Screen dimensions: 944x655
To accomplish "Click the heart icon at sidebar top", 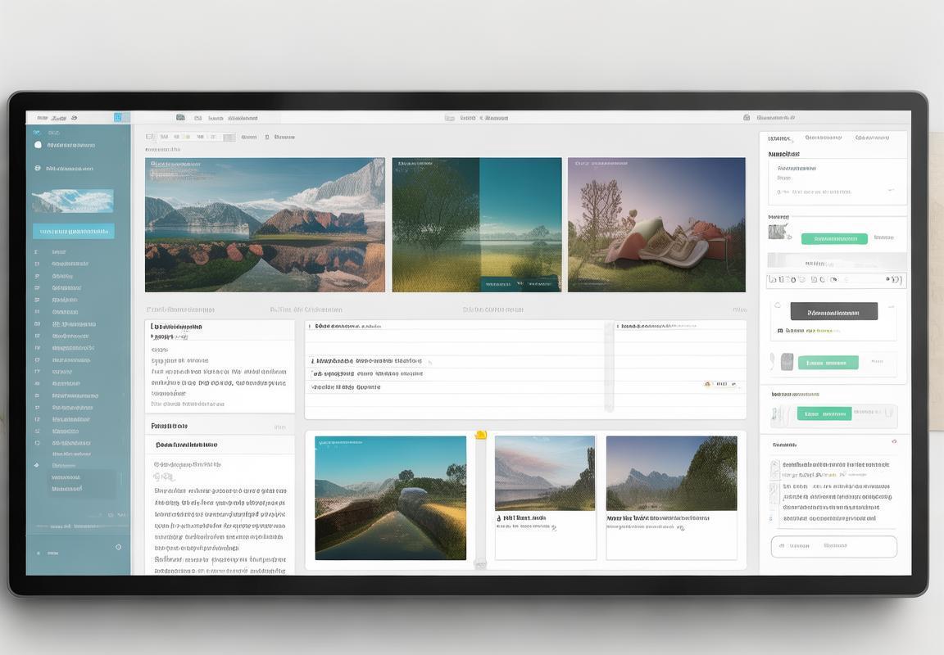I will (37, 132).
